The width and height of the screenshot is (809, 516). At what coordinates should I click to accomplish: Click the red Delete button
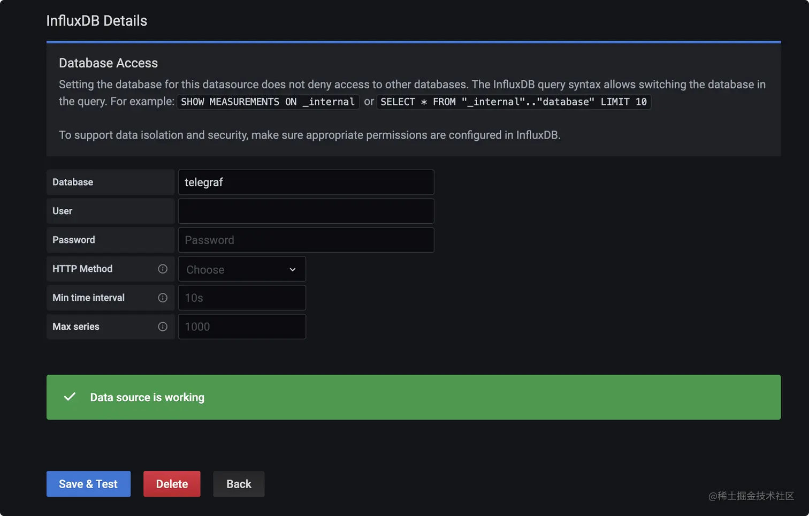(172, 484)
